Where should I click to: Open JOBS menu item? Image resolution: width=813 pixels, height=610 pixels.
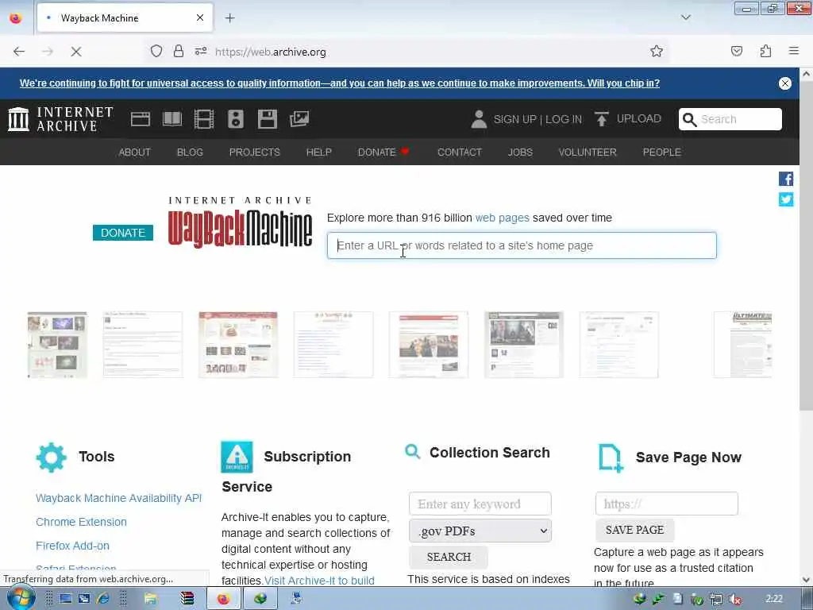pos(520,152)
